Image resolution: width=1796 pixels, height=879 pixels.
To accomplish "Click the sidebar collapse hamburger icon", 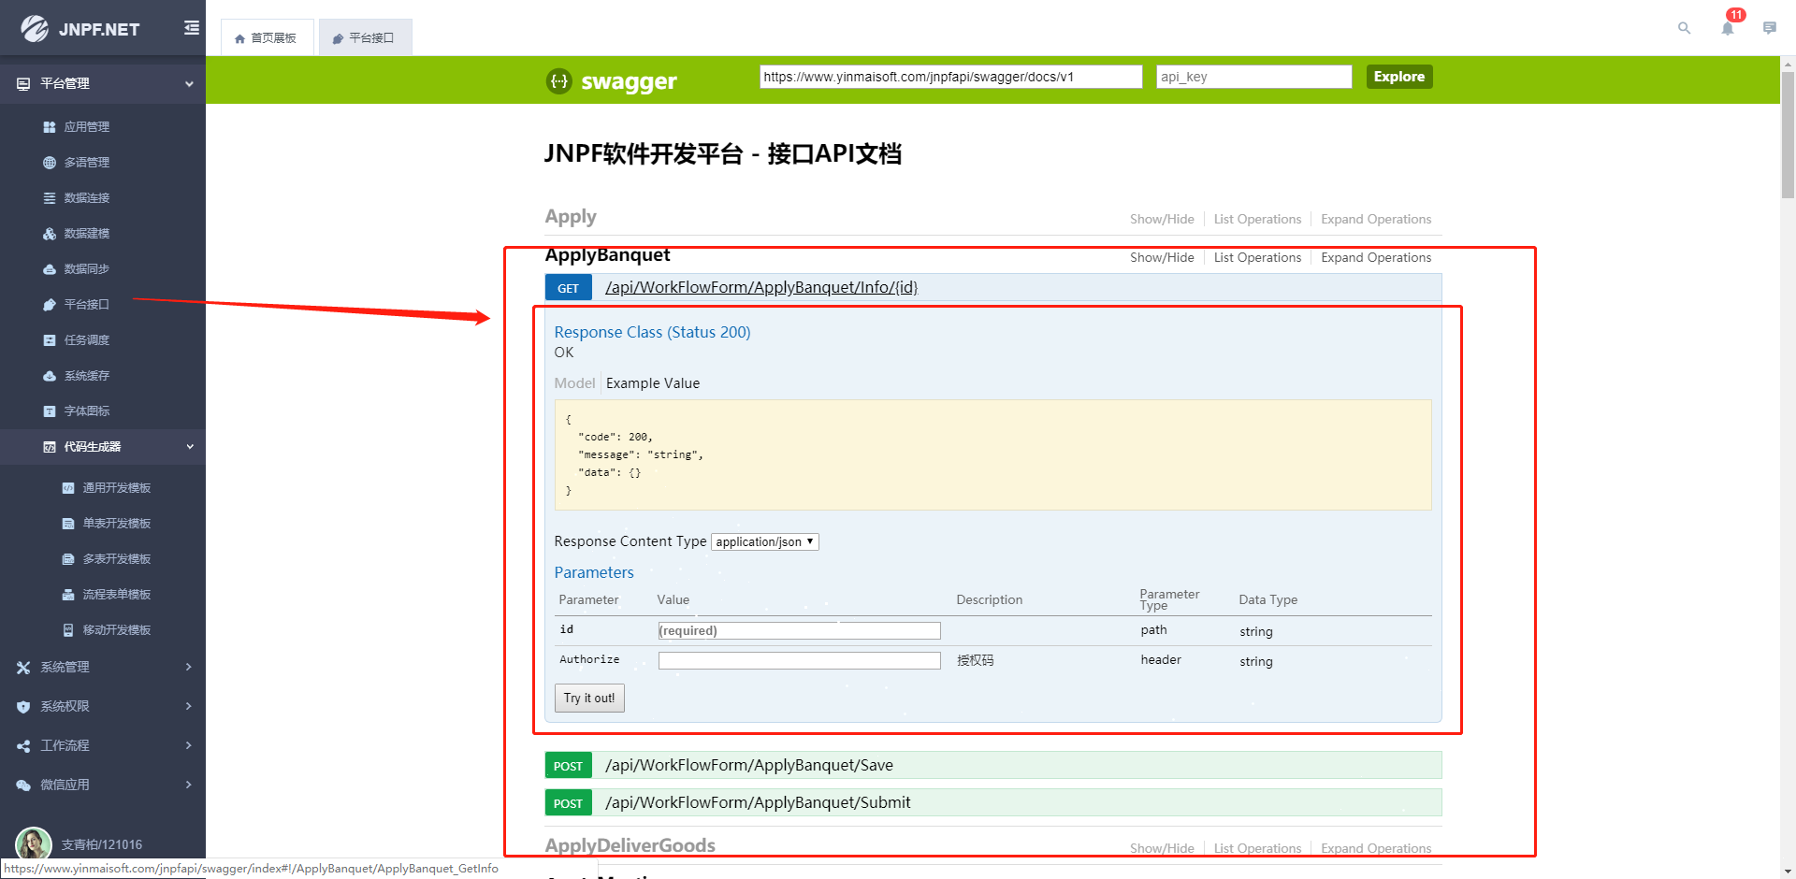I will pyautogui.click(x=192, y=28).
